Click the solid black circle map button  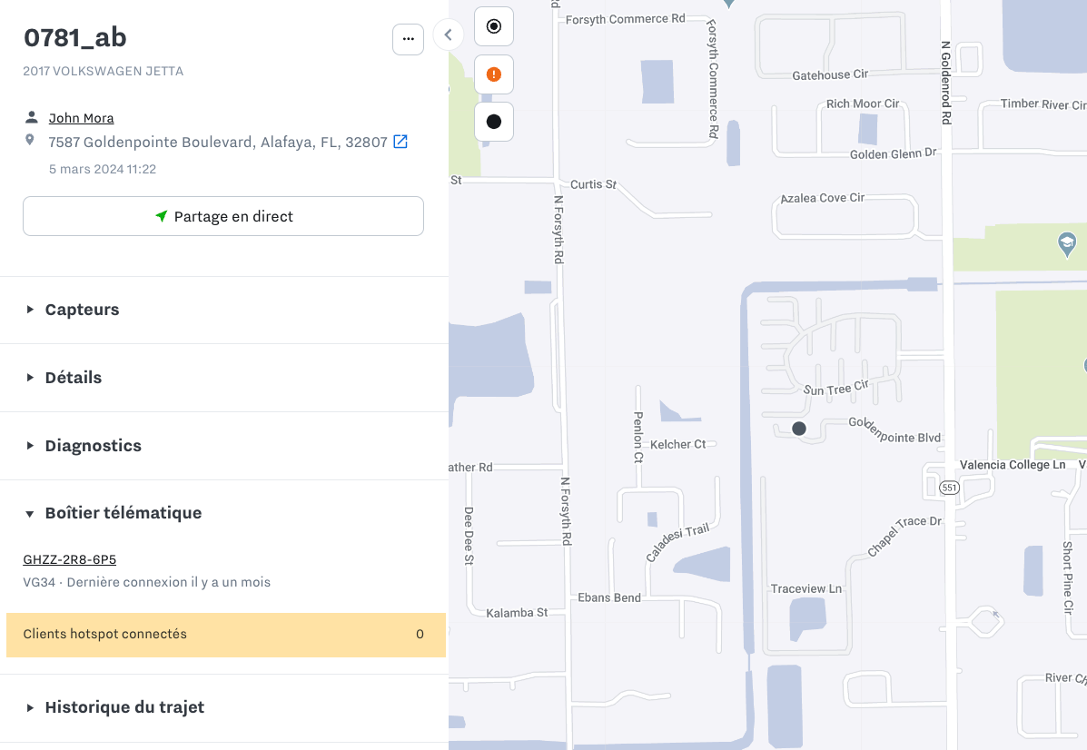click(x=494, y=122)
